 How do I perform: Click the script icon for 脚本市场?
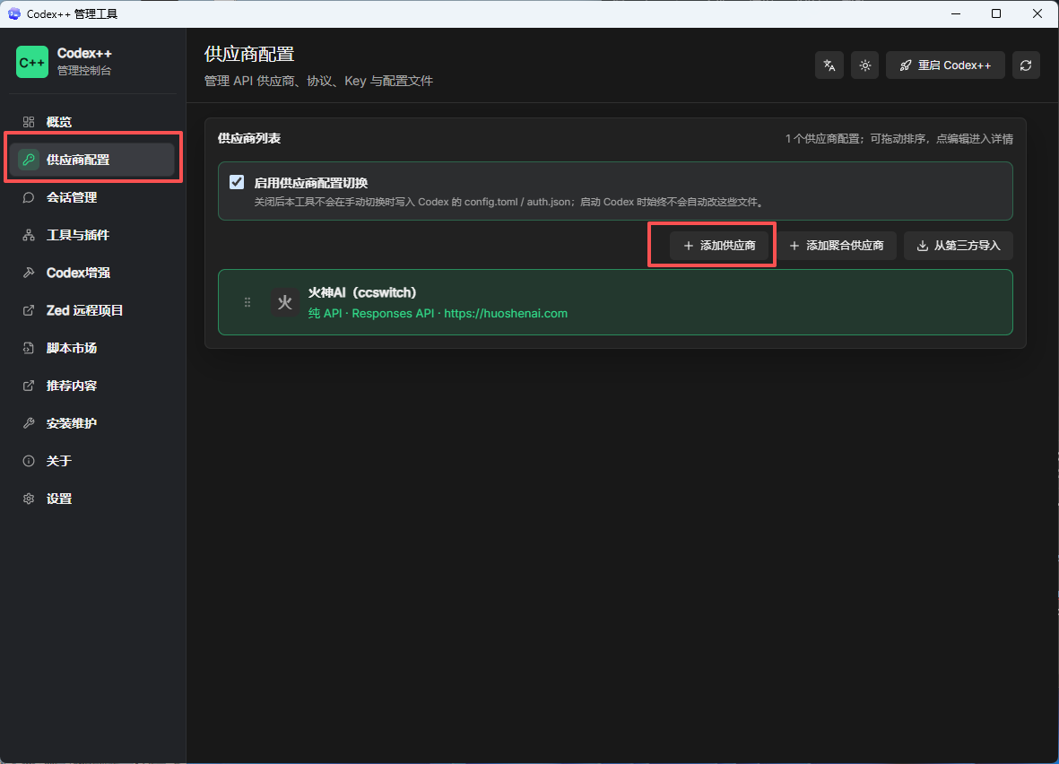pyautogui.click(x=29, y=348)
